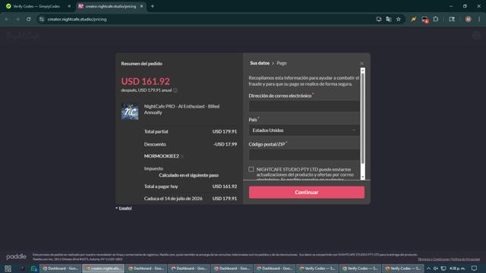Click the email address input field
Image resolution: width=486 pixels, height=273 pixels.
pos(304,106)
